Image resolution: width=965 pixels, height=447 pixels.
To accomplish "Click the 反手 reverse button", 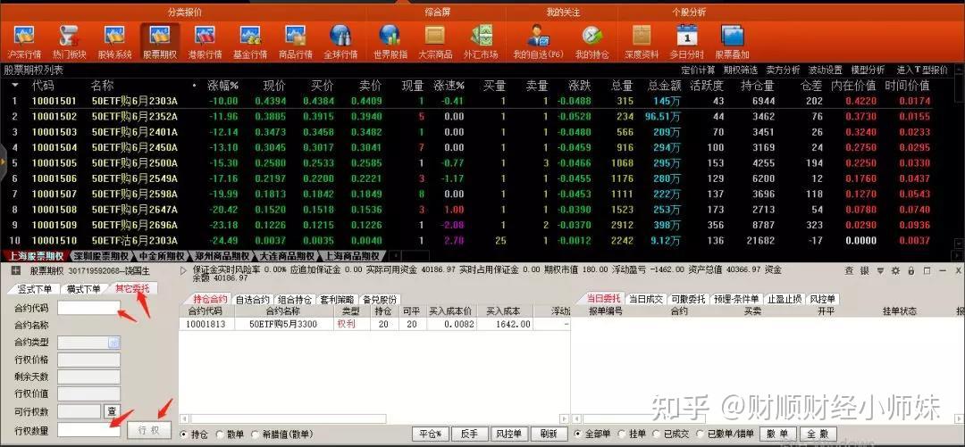I will (470, 435).
